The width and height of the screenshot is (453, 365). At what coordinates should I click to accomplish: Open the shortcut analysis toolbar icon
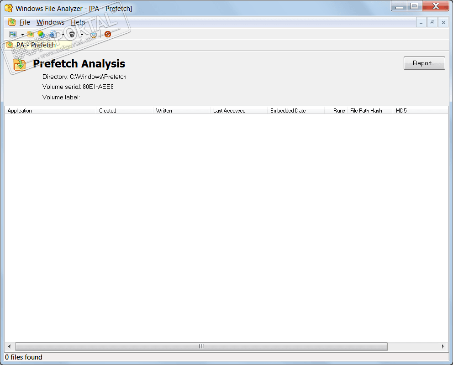click(41, 34)
